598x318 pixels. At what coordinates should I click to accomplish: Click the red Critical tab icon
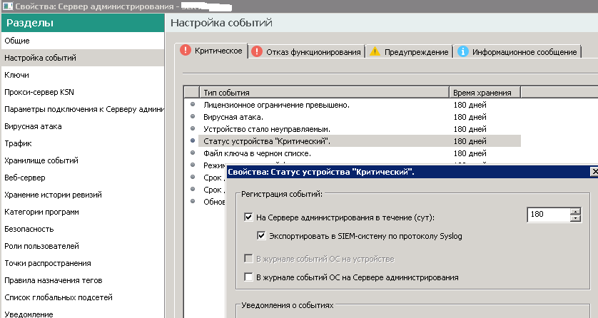[x=186, y=51]
